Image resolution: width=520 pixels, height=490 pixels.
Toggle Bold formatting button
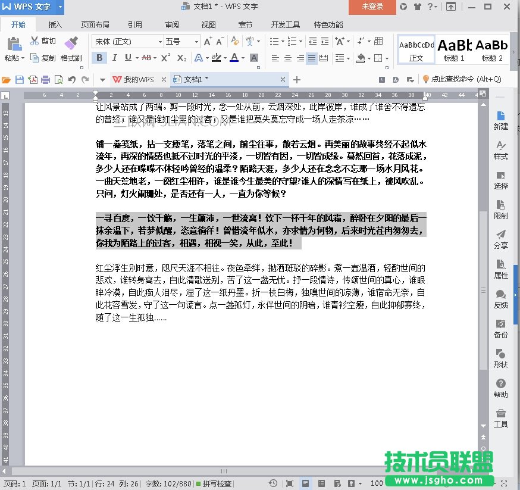click(99, 58)
